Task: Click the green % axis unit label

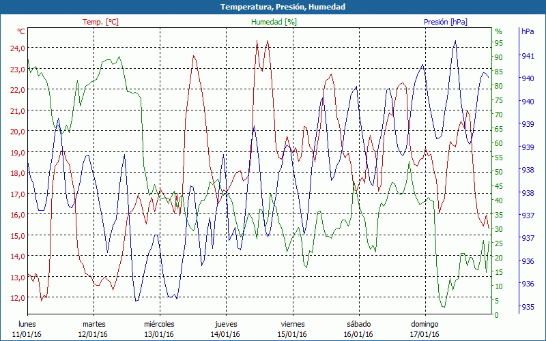Action: 498,31
